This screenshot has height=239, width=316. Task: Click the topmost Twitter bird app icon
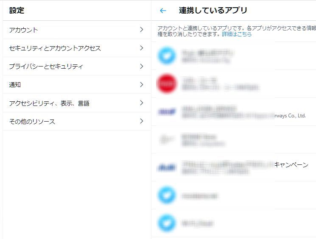click(167, 56)
